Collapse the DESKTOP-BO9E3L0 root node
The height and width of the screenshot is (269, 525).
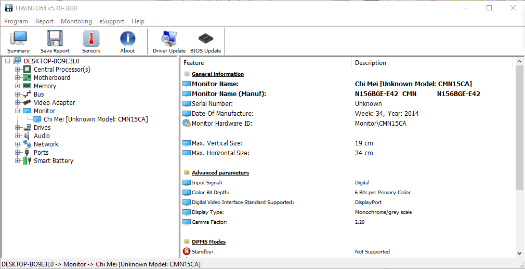coord(8,61)
